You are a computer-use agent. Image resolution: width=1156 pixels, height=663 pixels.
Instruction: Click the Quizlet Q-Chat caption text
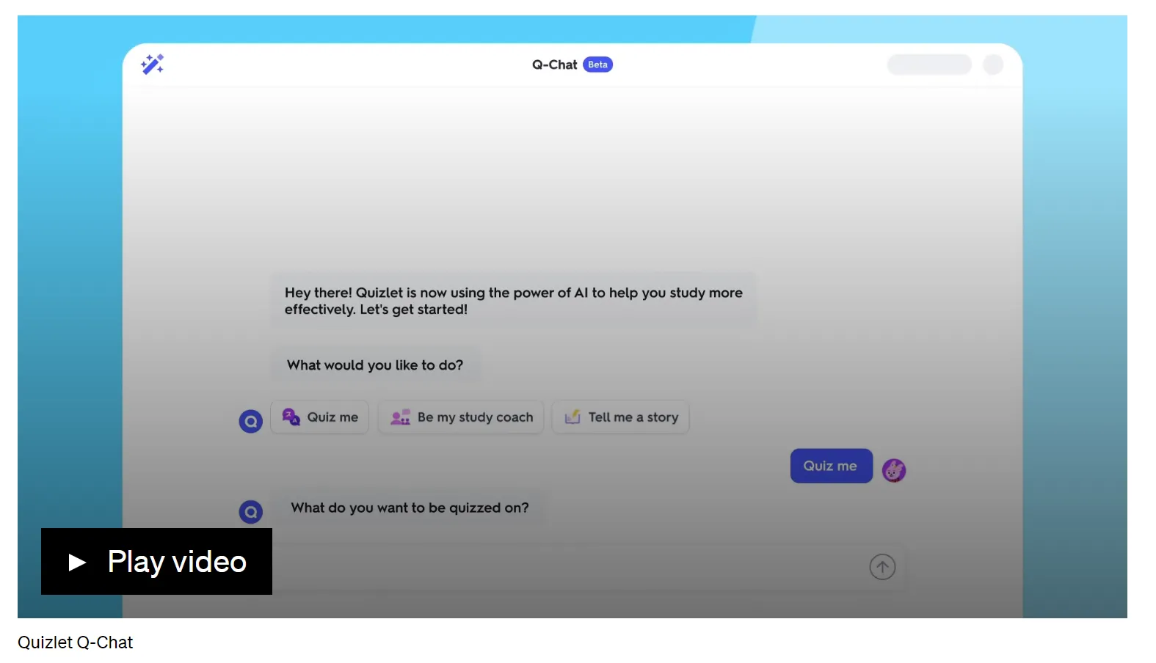click(x=76, y=642)
